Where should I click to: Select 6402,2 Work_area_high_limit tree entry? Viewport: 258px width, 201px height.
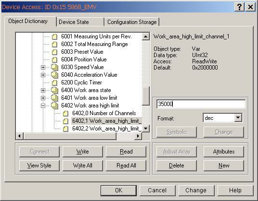point(107,129)
